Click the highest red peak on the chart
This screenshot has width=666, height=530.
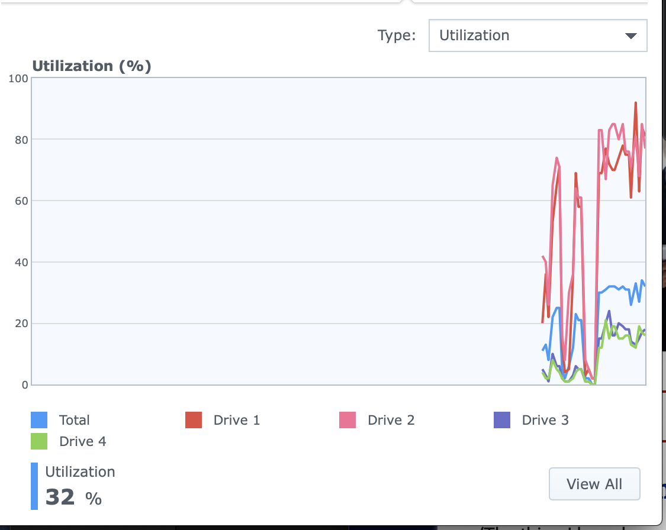pos(636,103)
